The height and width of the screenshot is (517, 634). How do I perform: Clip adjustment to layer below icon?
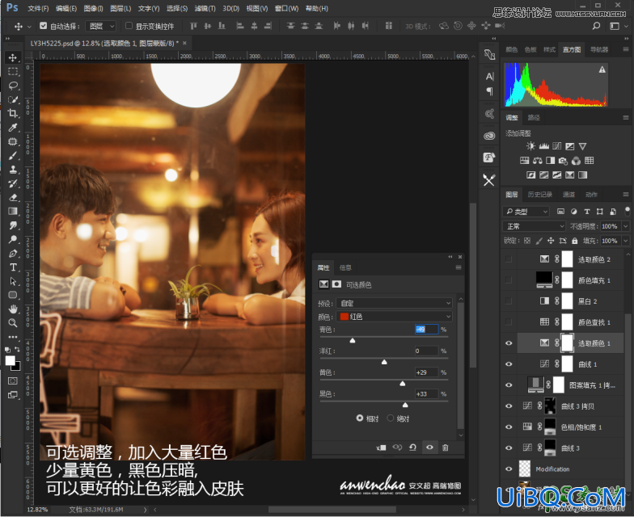pyautogui.click(x=381, y=448)
